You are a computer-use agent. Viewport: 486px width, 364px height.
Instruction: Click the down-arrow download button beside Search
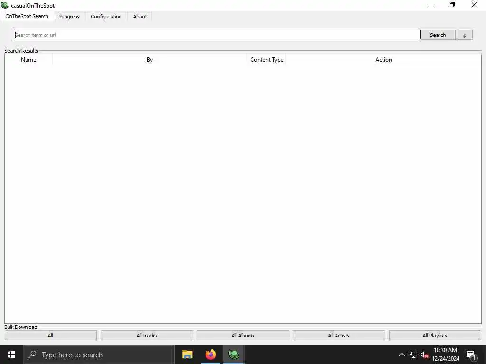tap(464, 35)
